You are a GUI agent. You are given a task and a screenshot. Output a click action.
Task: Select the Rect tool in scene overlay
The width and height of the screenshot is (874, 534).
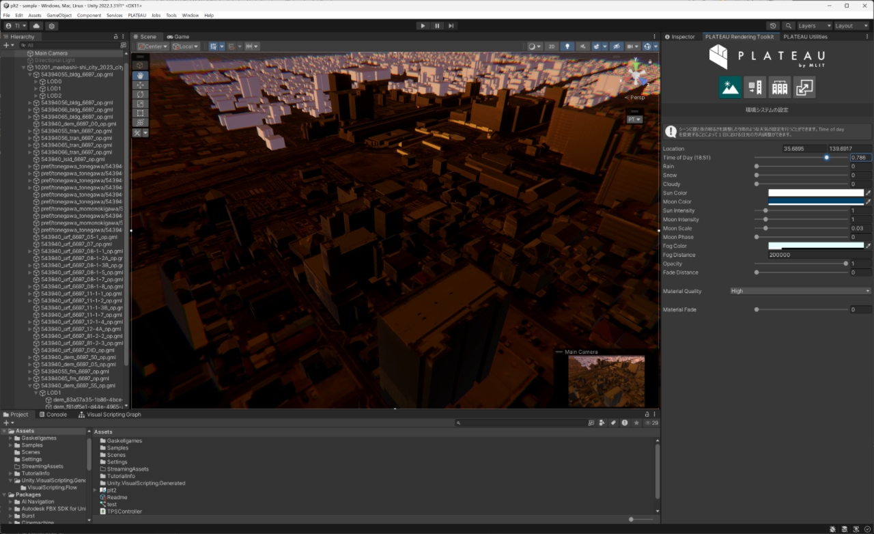[140, 113]
